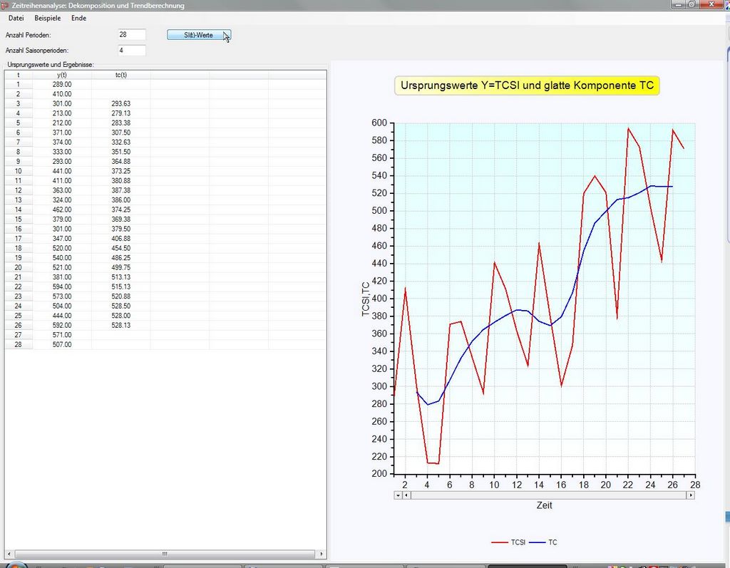Click the chart scrollbar left arrow

point(406,495)
